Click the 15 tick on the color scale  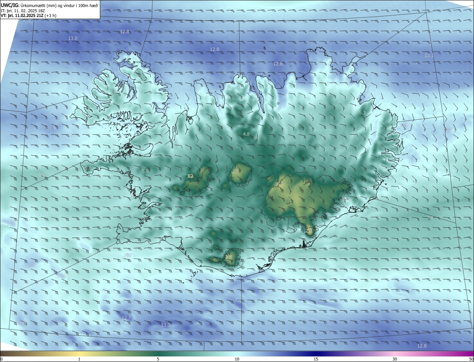click(316, 359)
